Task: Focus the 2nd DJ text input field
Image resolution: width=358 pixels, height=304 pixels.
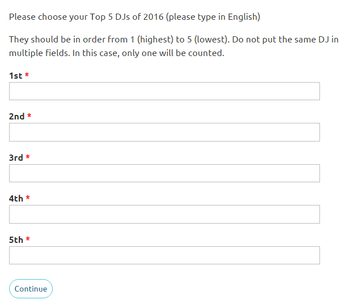Action: coord(164,132)
